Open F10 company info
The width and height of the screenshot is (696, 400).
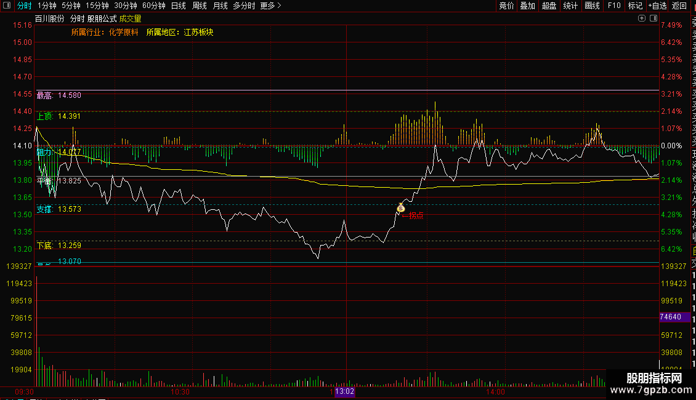coord(614,6)
